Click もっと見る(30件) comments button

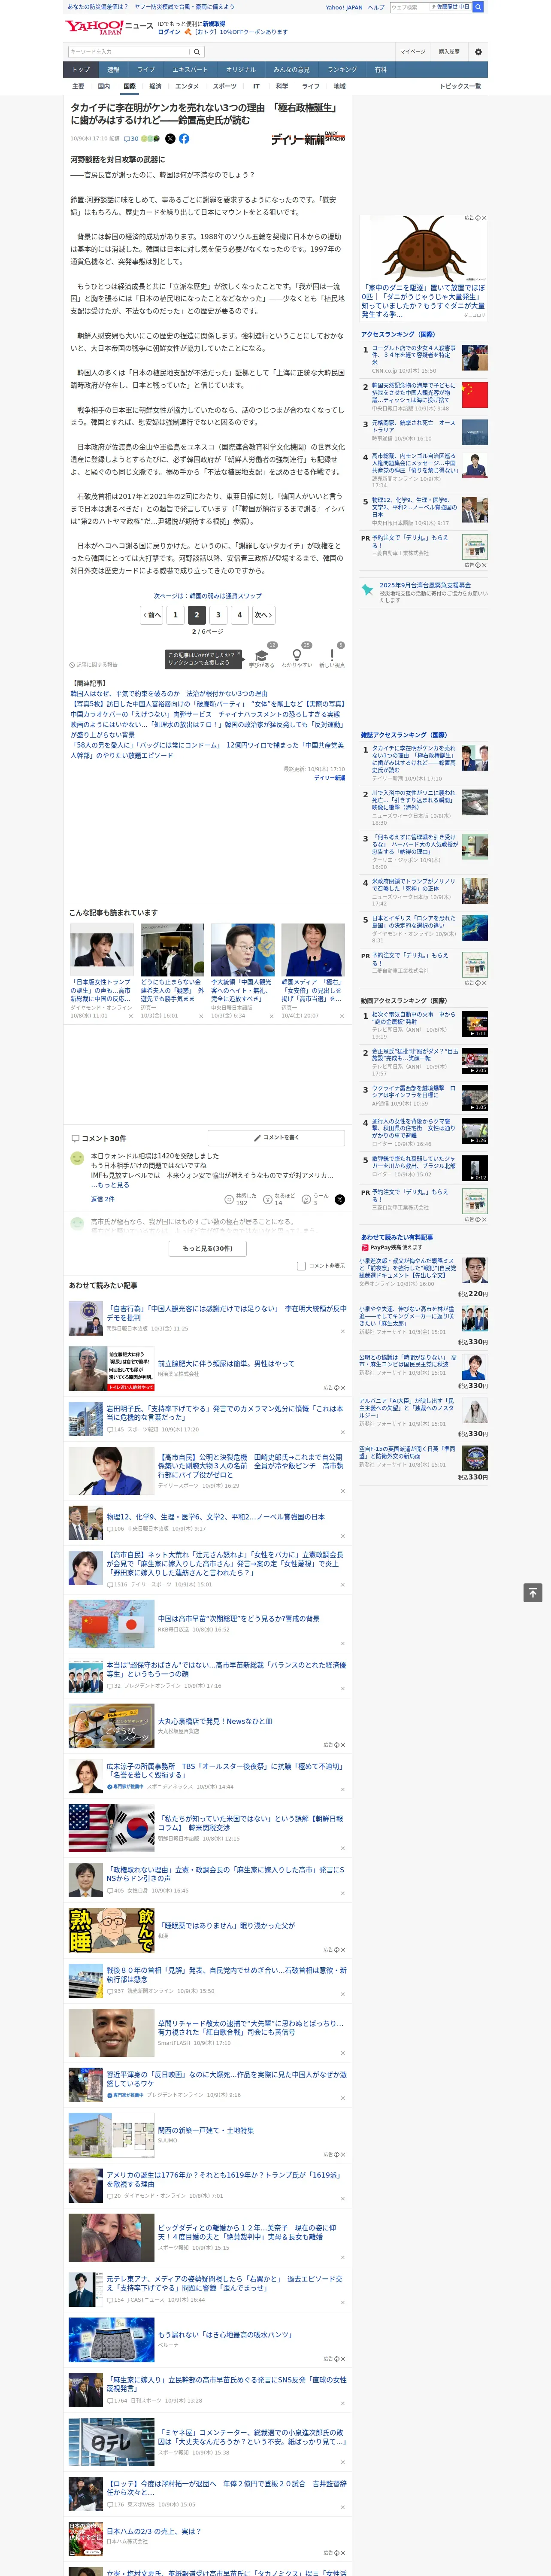pyautogui.click(x=208, y=1248)
